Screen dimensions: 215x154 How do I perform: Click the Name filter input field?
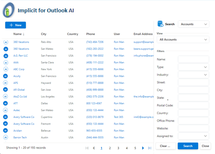194,60
